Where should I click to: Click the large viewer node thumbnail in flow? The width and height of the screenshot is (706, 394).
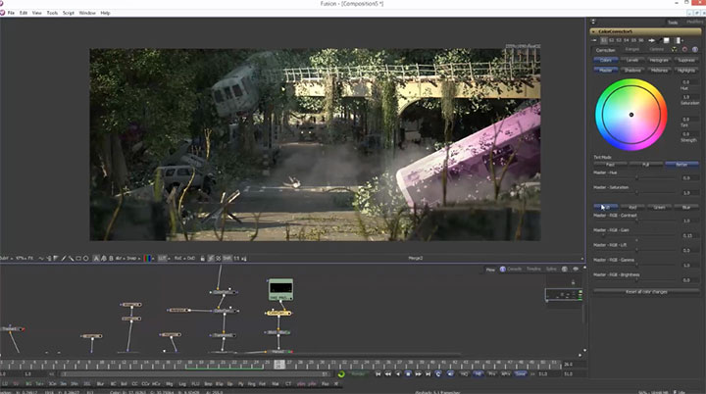click(x=280, y=289)
